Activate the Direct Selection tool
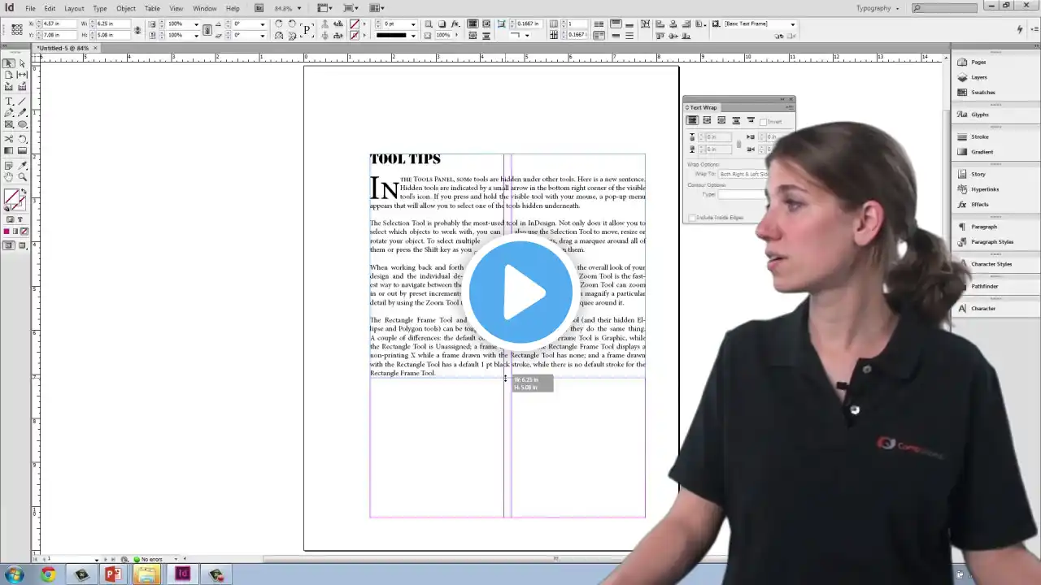Viewport: 1041px width, 585px height. click(22, 63)
